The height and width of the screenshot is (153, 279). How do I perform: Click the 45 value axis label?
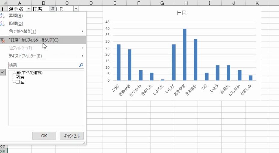[107, 22]
